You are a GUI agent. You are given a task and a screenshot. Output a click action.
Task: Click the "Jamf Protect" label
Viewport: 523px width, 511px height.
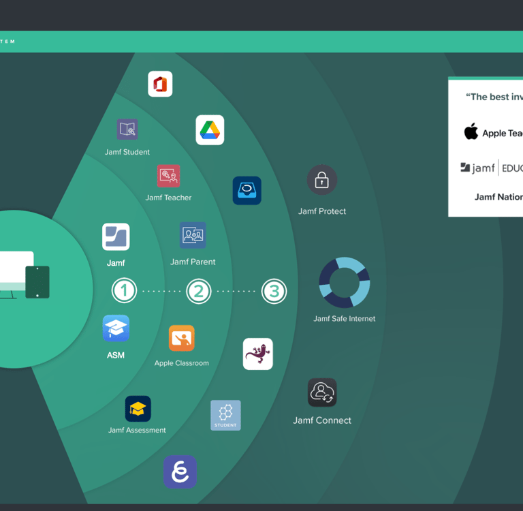[x=322, y=211]
